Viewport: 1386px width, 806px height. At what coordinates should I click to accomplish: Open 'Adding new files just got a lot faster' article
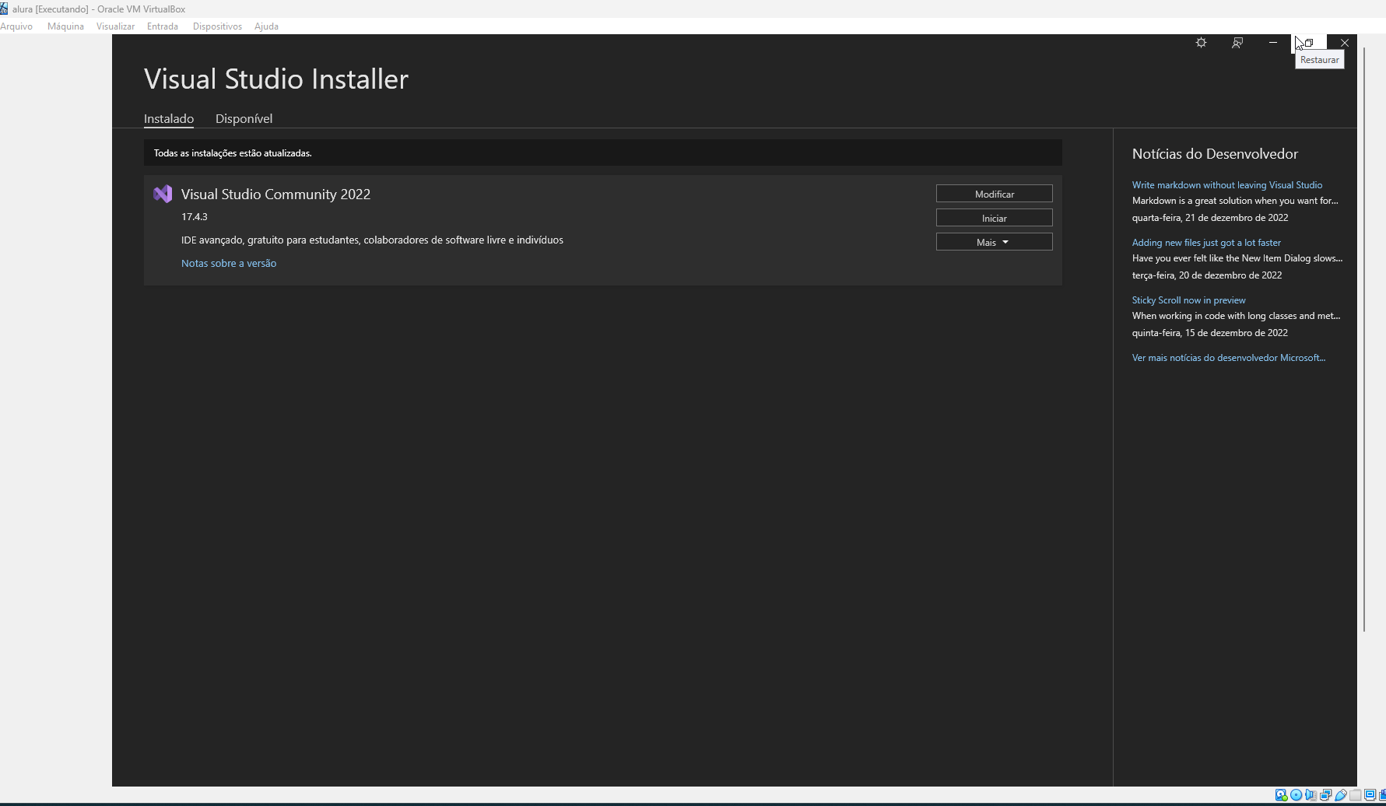click(x=1206, y=243)
